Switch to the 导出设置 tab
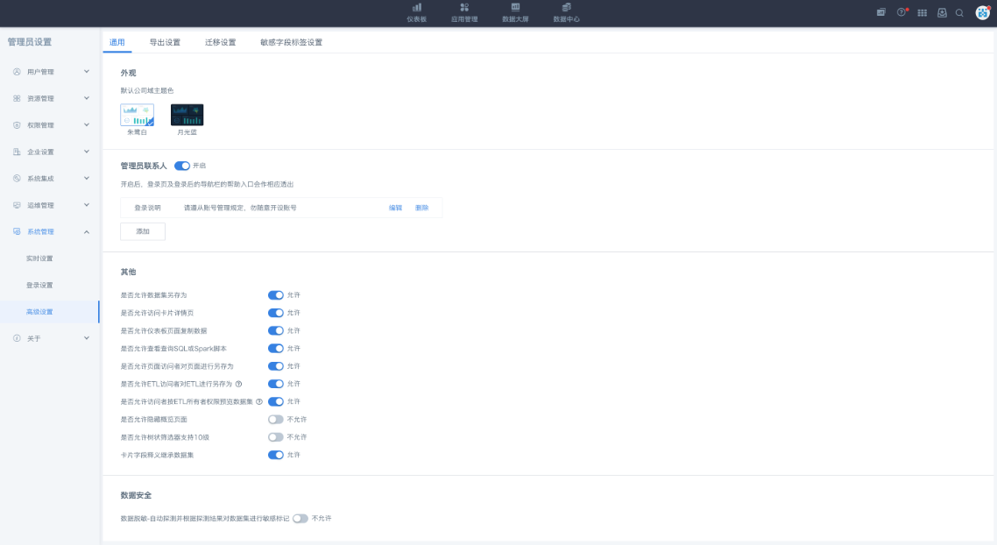 [165, 42]
